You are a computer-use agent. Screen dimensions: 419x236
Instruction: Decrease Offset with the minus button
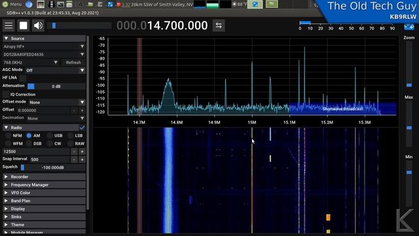point(74,110)
